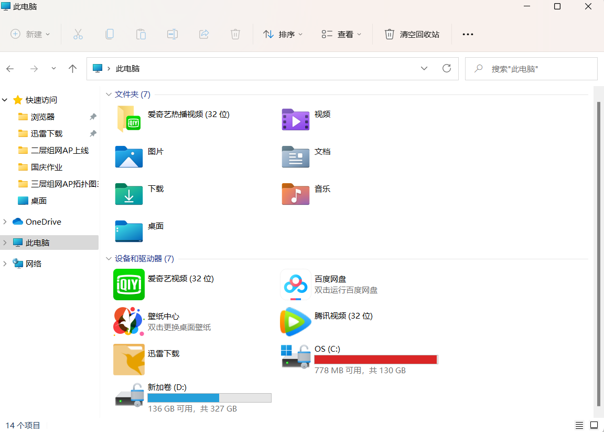
Task: Open recent locations dropdown arrow
Action: tap(53, 68)
